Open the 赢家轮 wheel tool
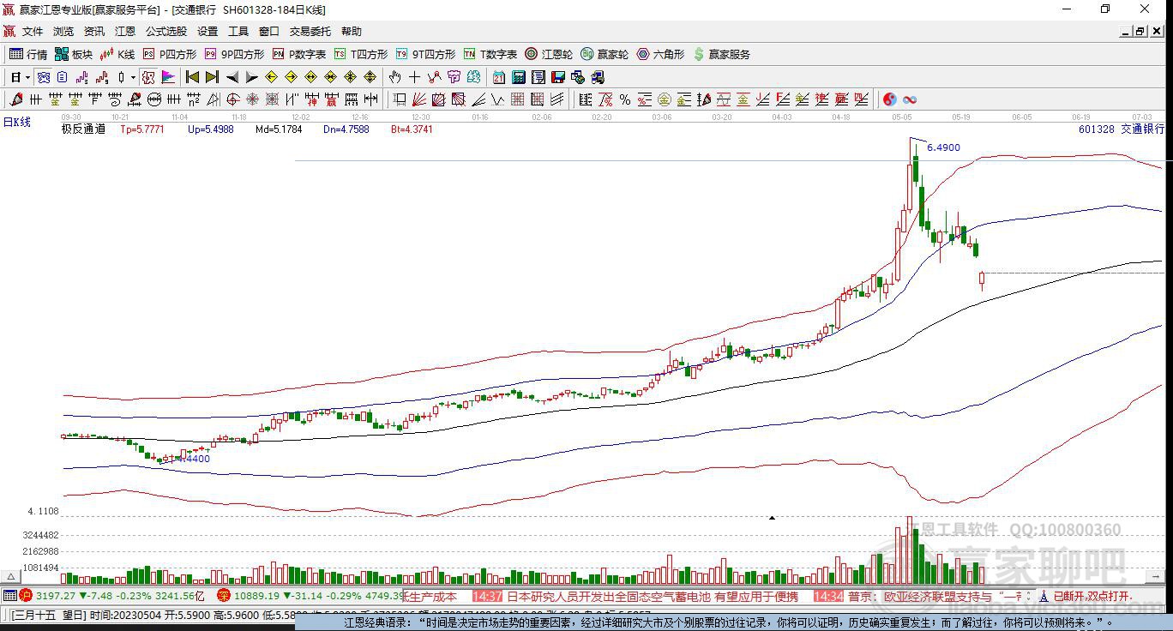The height and width of the screenshot is (631, 1173). [x=605, y=54]
